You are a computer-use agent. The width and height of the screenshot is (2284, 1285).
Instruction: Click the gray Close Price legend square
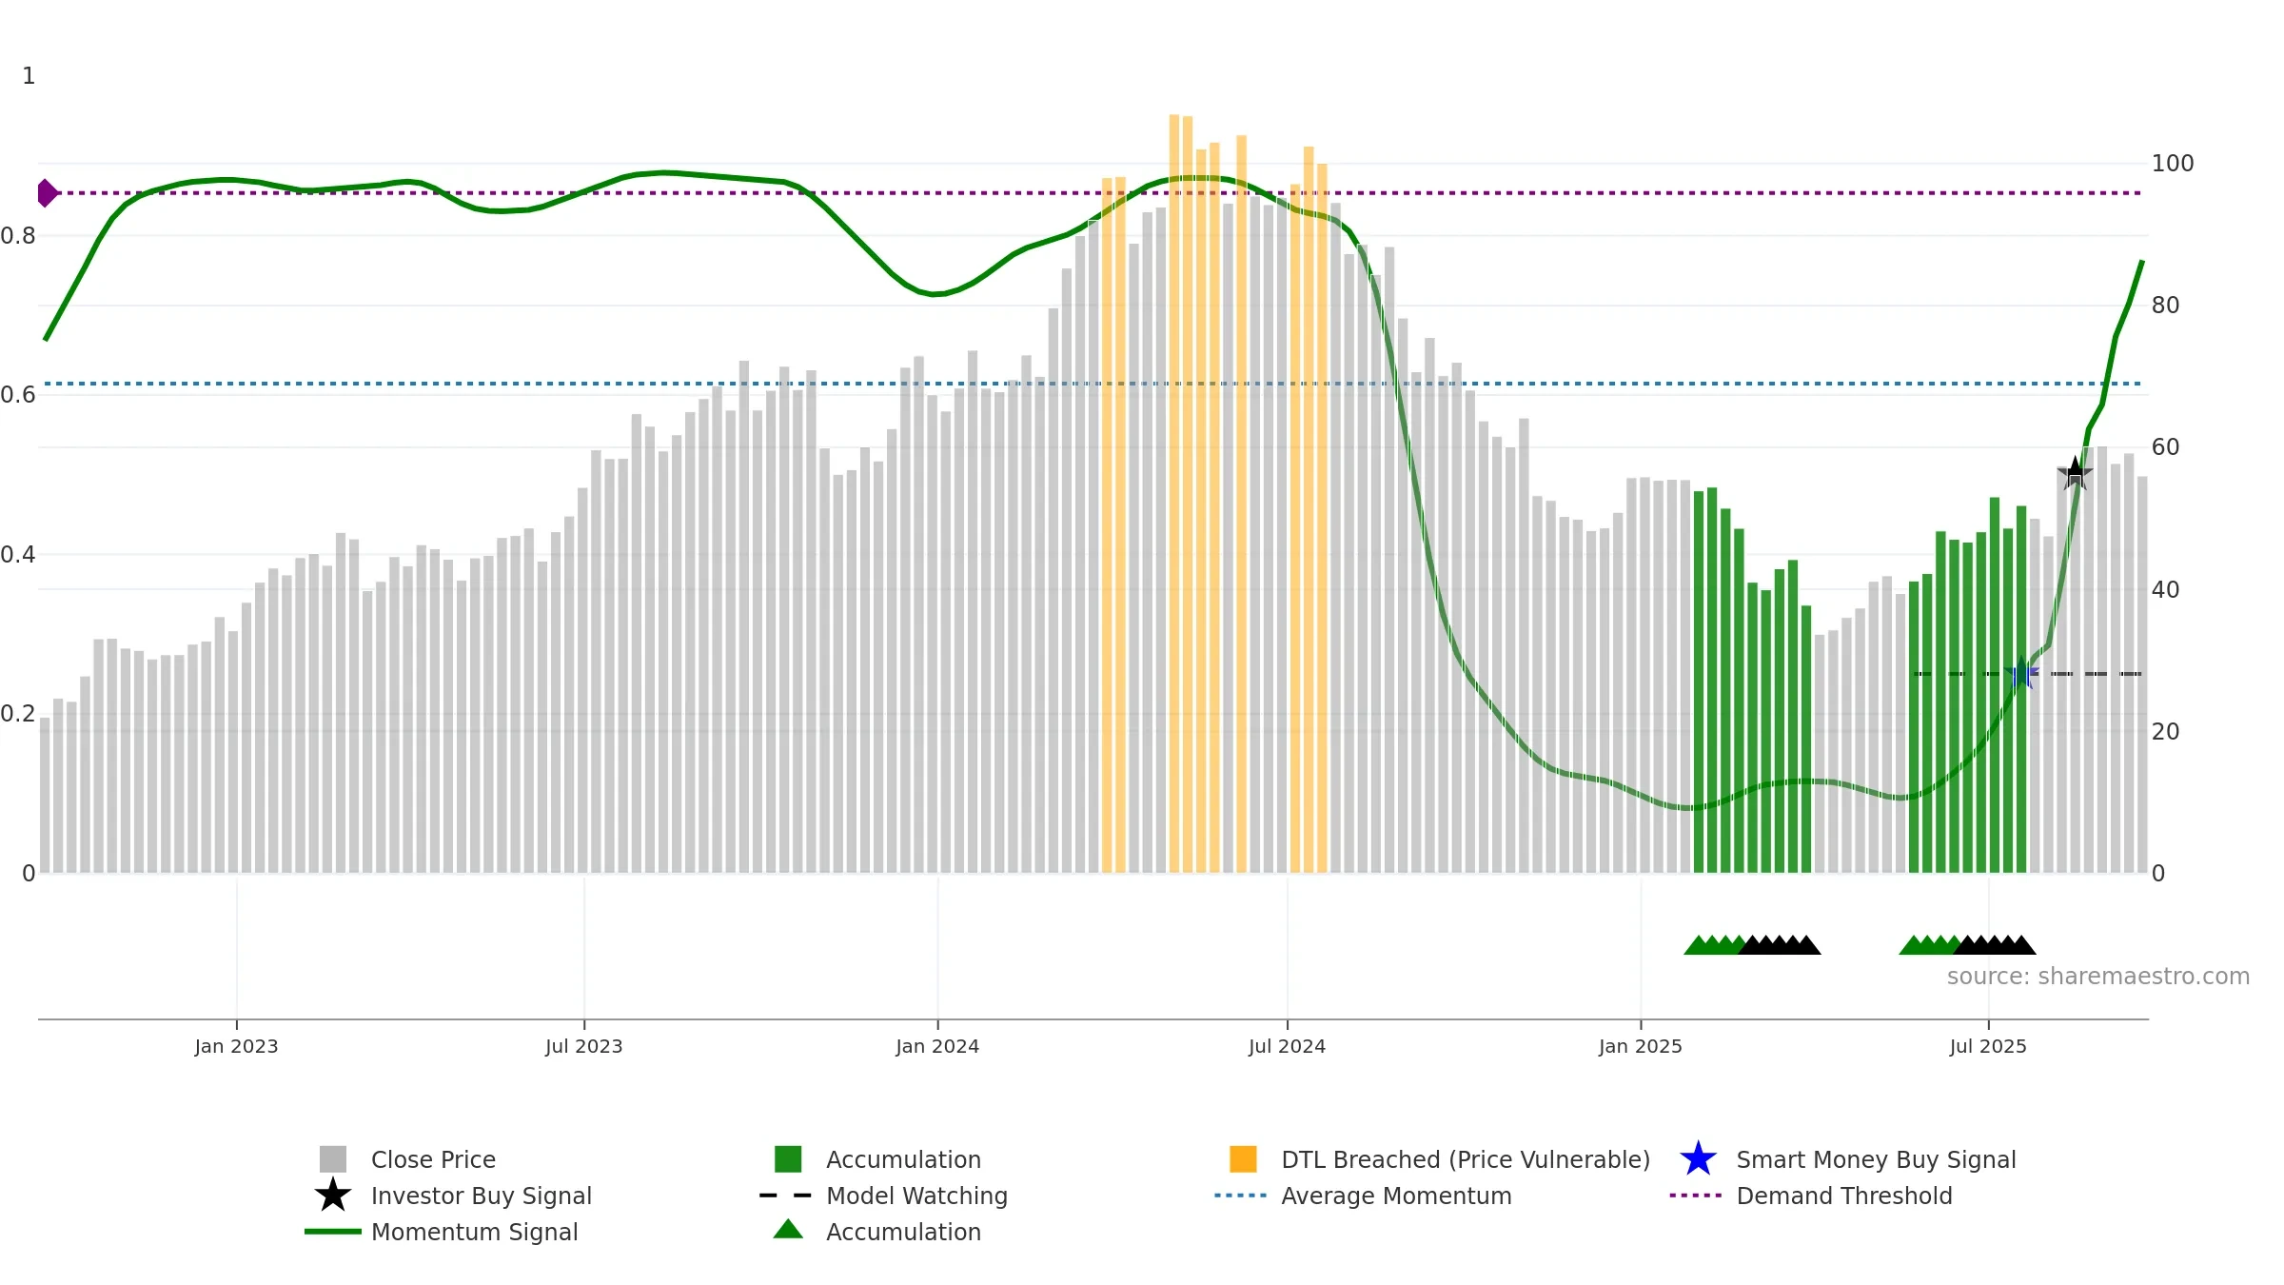click(x=333, y=1159)
